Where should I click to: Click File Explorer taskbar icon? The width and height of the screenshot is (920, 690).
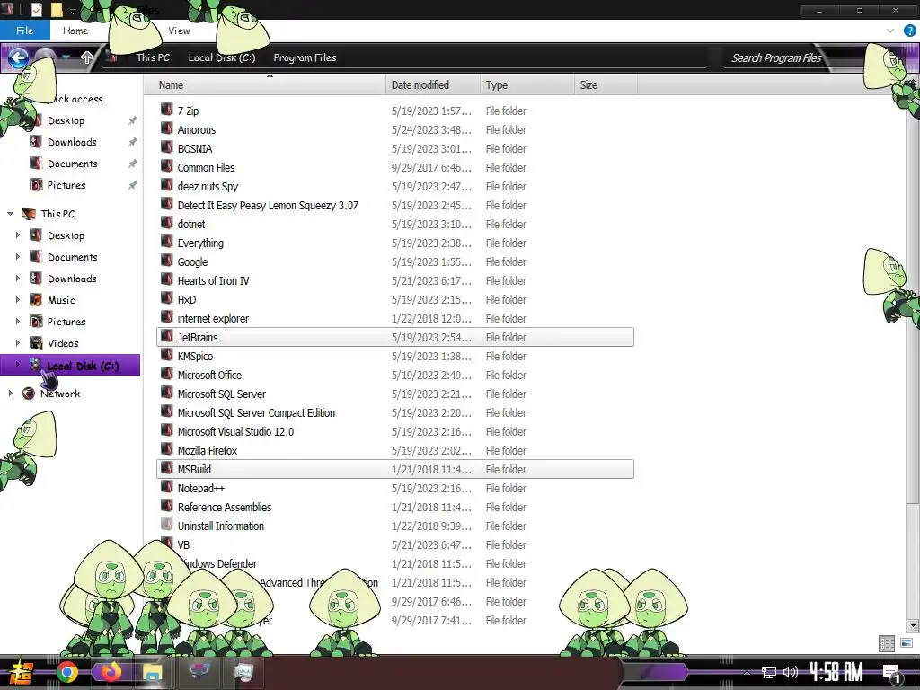pyautogui.click(x=152, y=672)
